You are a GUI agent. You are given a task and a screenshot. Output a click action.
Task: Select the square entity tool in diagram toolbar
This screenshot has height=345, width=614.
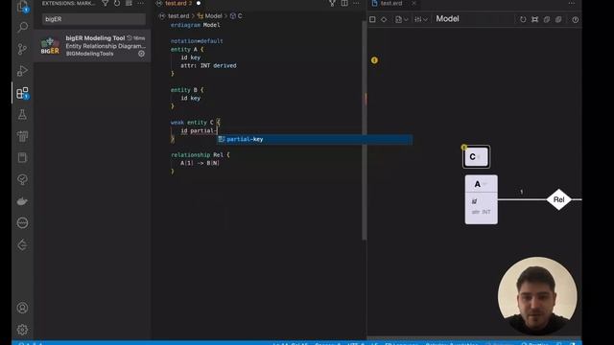point(372,19)
